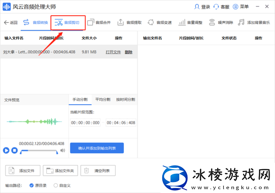The image size is (275, 193).
Task: Open the 音量调整 tool
Action: click(190, 22)
